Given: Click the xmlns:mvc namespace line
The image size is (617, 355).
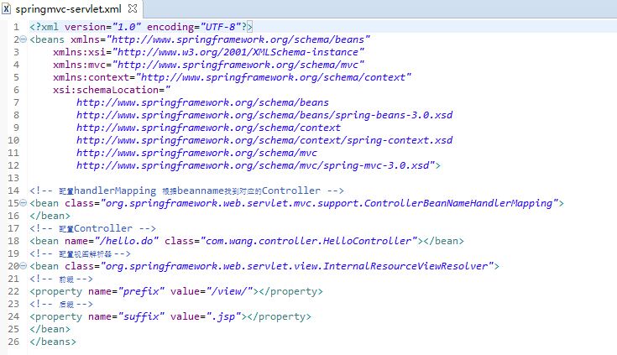Looking at the screenshot, I should 208,65.
